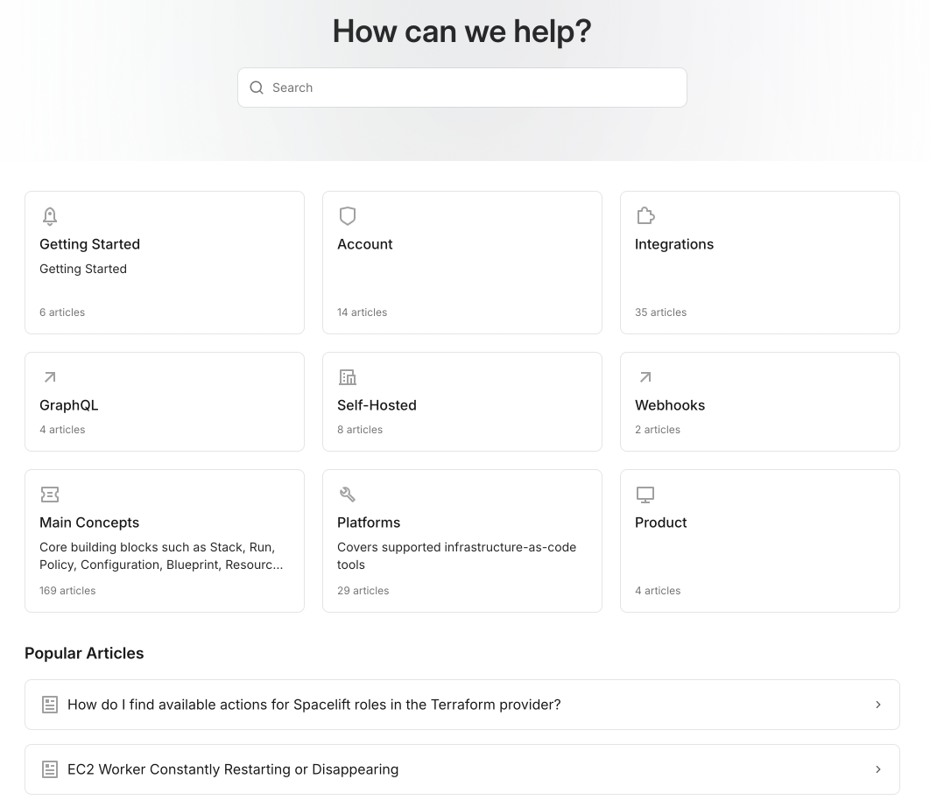Click the building icon on the Self-Hosted card

[x=348, y=377]
